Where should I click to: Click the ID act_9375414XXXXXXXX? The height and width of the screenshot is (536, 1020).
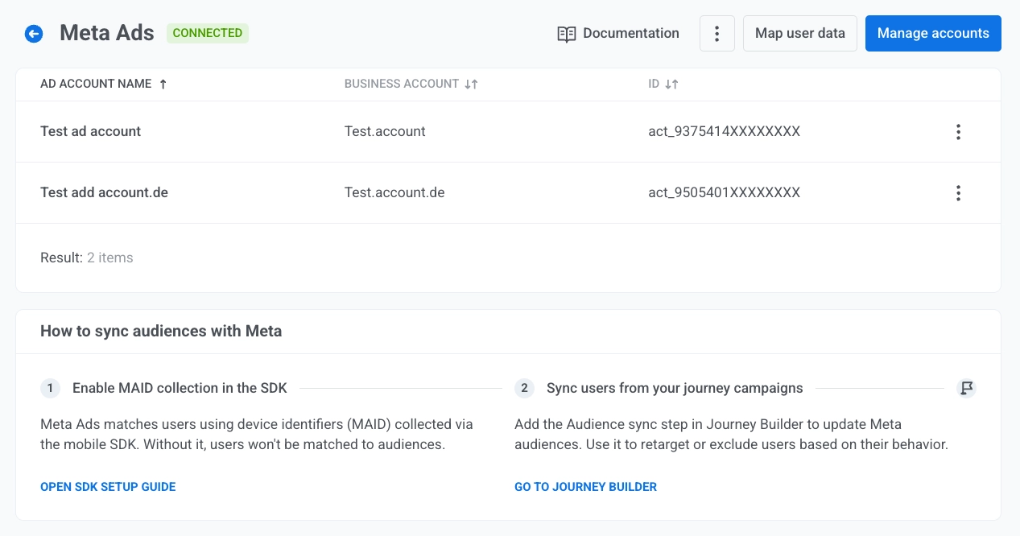tap(724, 131)
